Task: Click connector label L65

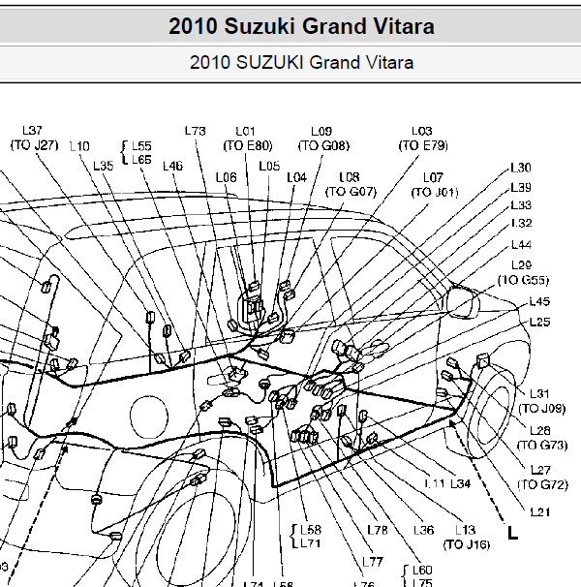Action: point(141,160)
